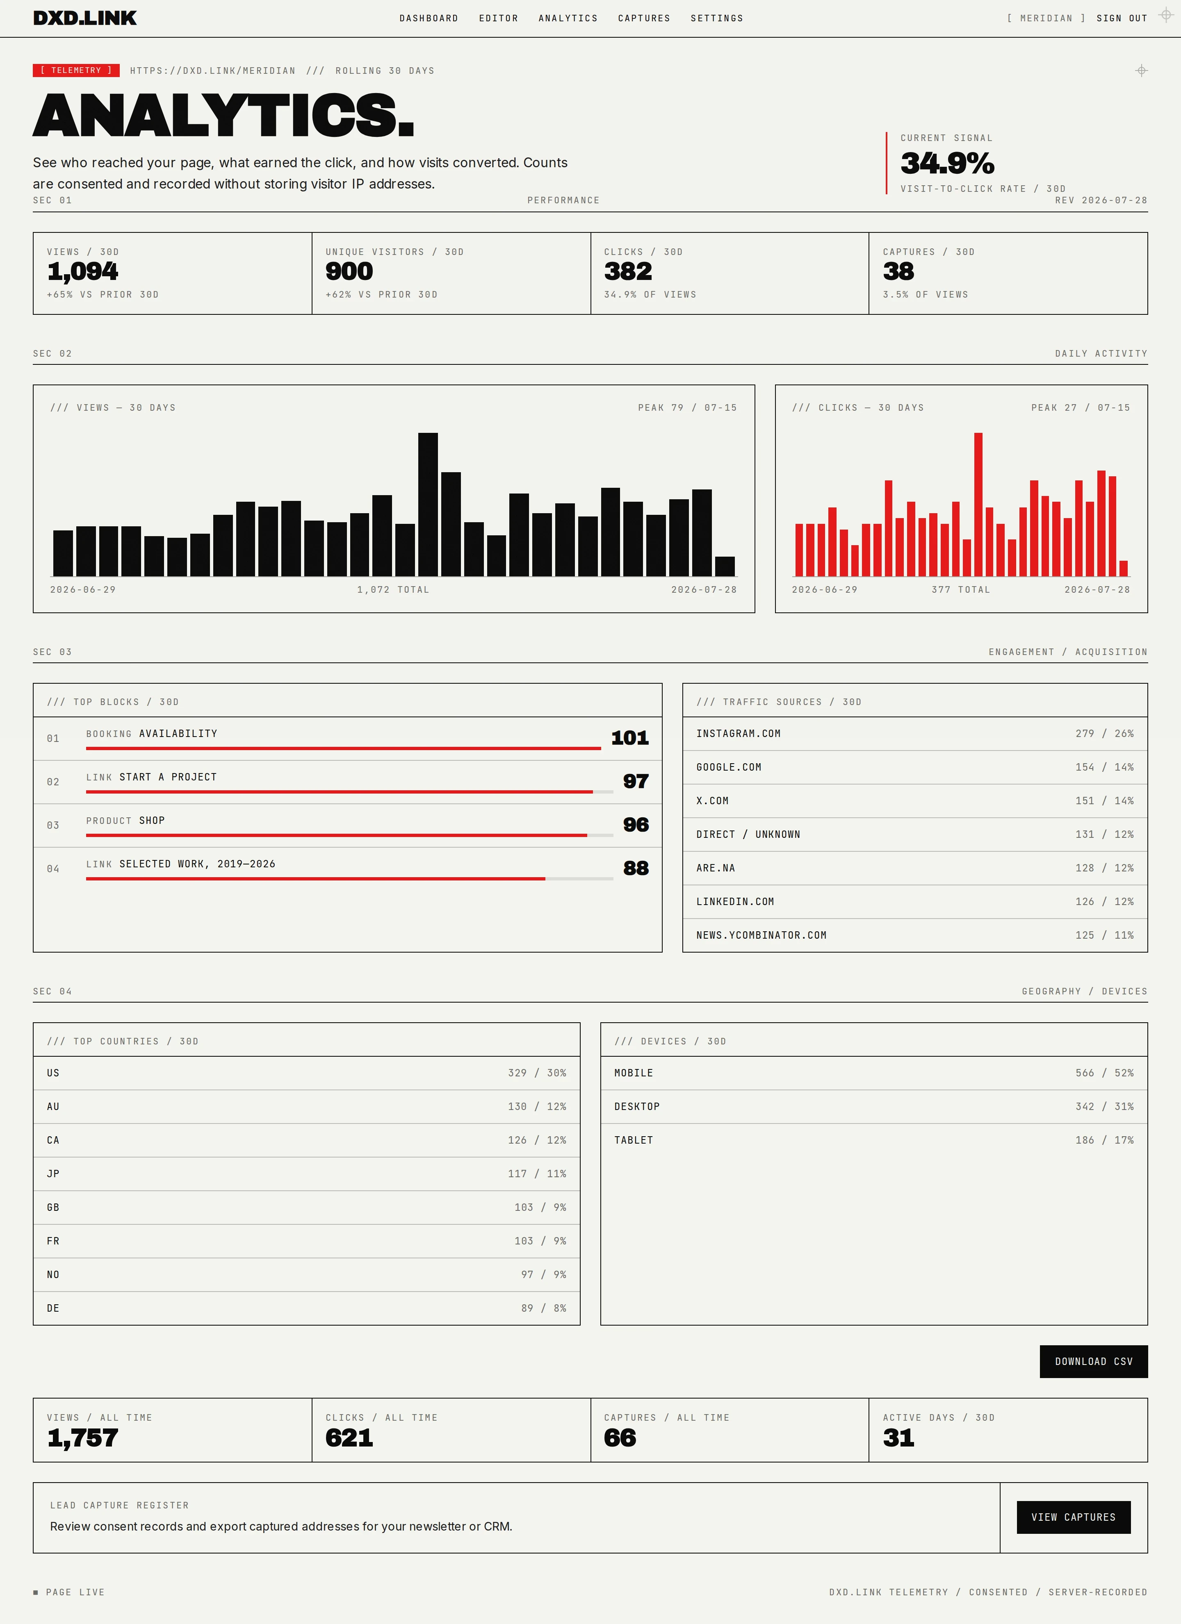Click the '377 TOTAL' label under the Clicks chart
Image resolution: width=1181 pixels, height=1624 pixels.
pos(960,590)
